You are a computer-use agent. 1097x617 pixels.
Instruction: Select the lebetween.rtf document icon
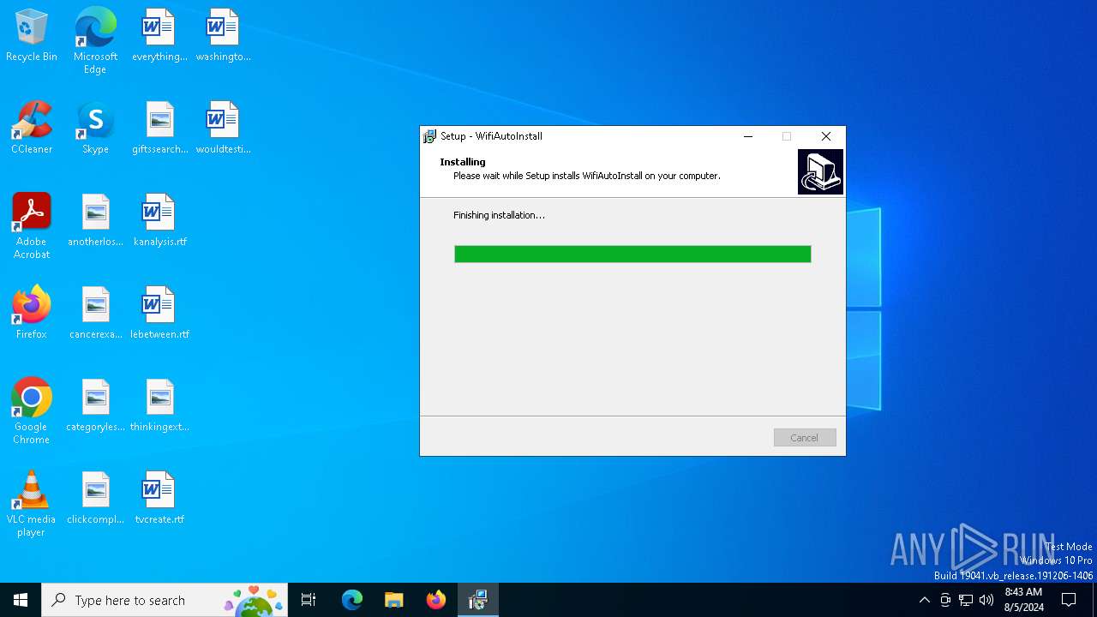[159, 314]
